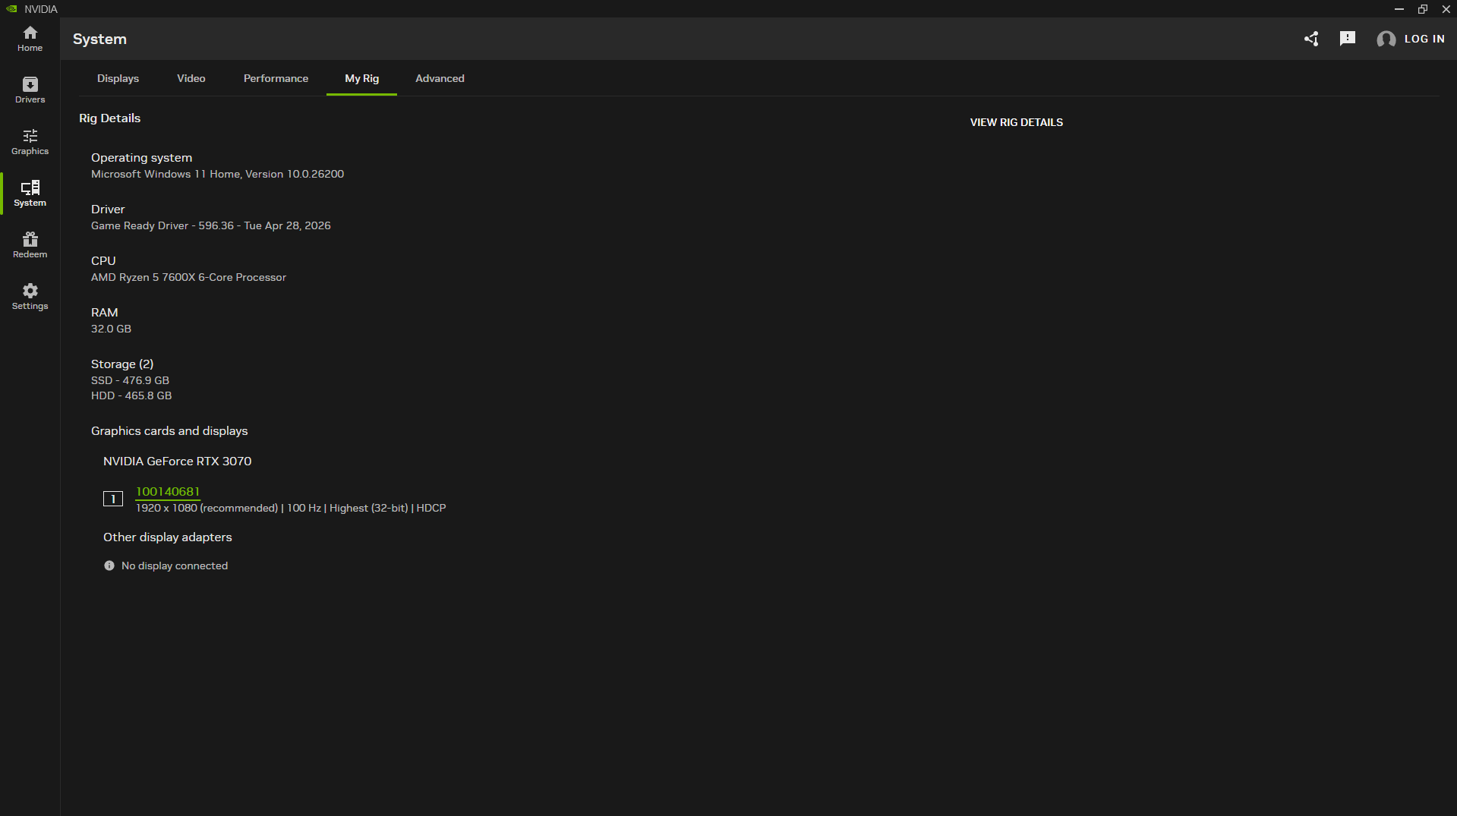Click the Operating system label

pyautogui.click(x=141, y=157)
